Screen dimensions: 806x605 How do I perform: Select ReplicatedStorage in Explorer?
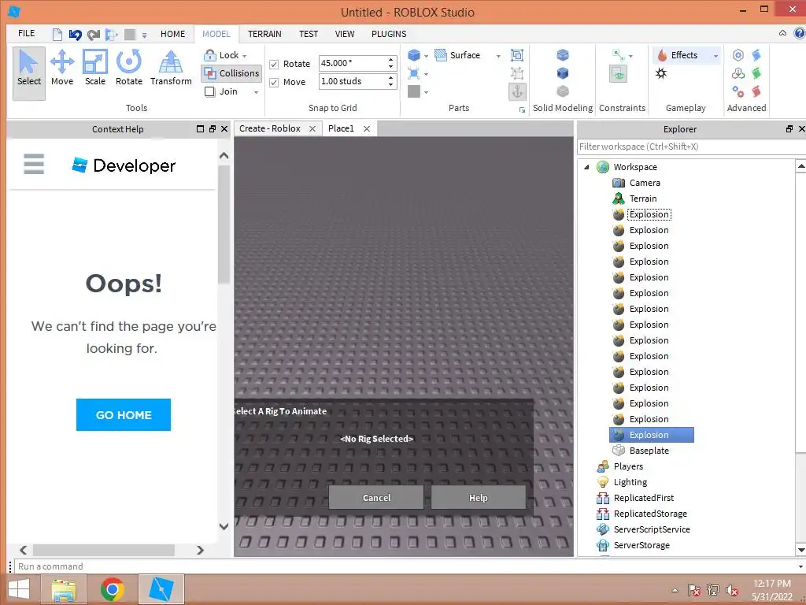[650, 514]
